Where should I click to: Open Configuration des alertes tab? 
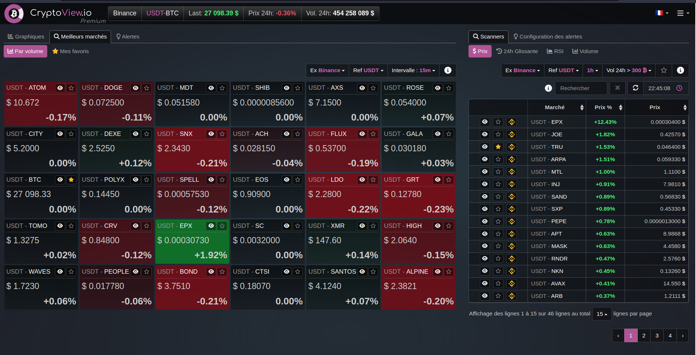(x=548, y=37)
